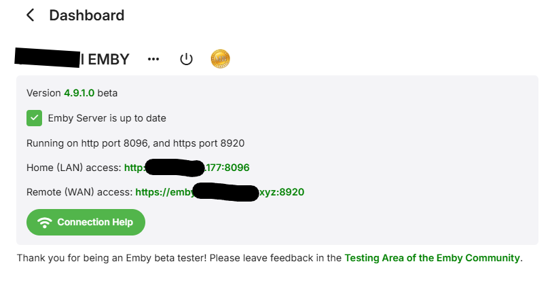Screen dimensions: 550x283
Task: Toggle the green update status checkbox
Action: tap(34, 118)
